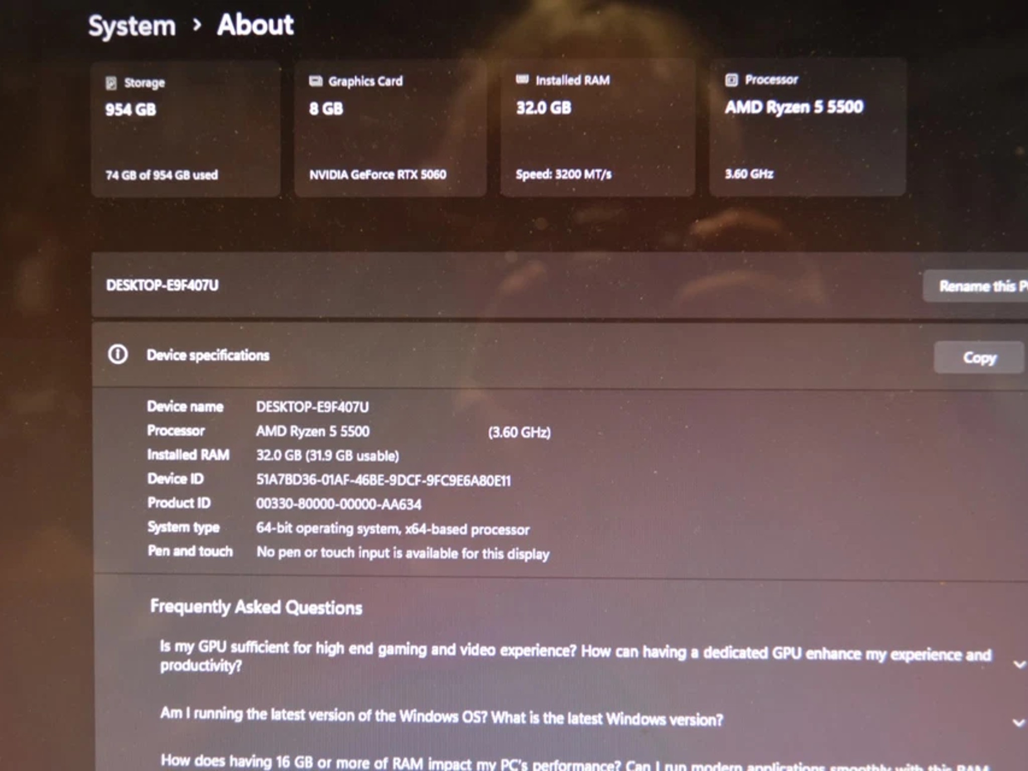1028x771 pixels.
Task: Select the 32.0 GB (31.9 GB usable) value
Action: click(x=327, y=455)
